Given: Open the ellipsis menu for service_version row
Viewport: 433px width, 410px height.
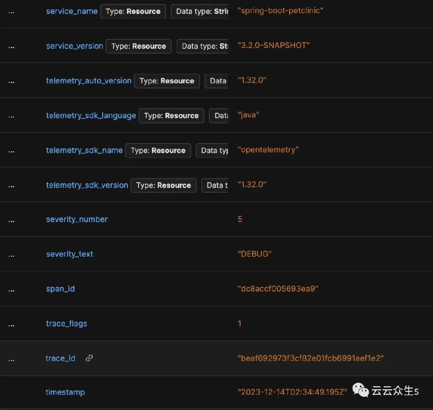Looking at the screenshot, I should point(11,47).
